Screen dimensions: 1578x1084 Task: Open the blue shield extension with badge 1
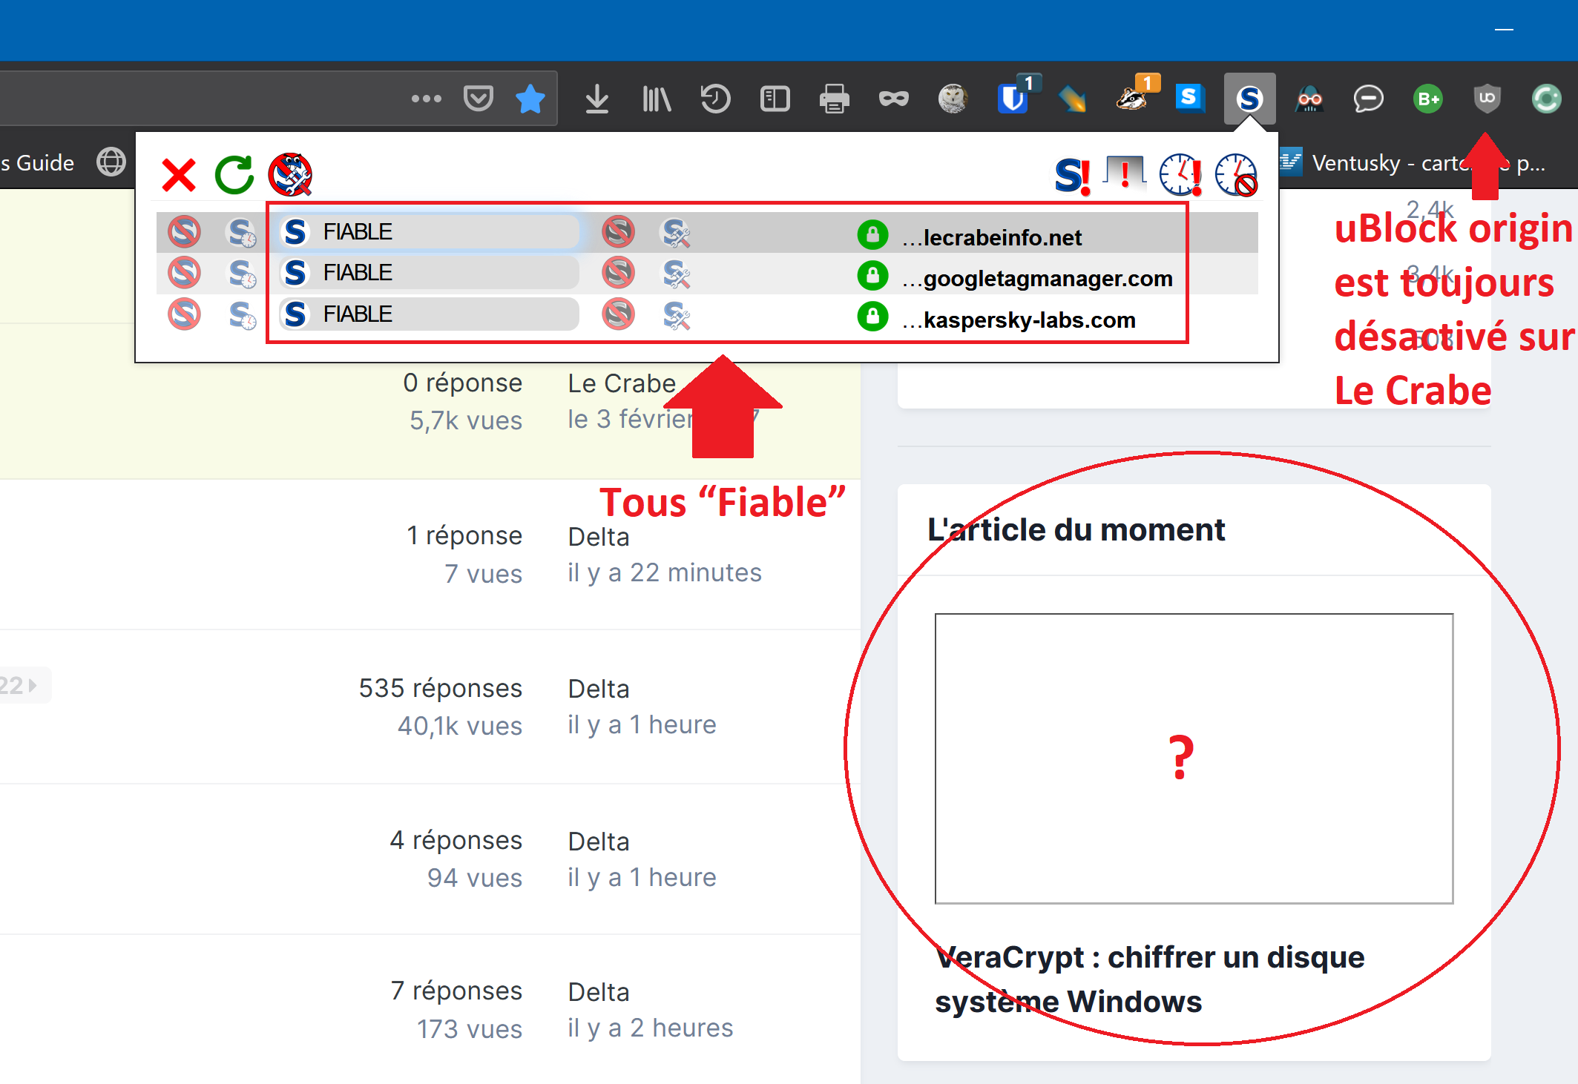pyautogui.click(x=1013, y=97)
